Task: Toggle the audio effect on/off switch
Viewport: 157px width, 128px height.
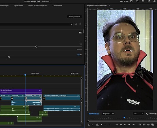Action: click(80, 32)
